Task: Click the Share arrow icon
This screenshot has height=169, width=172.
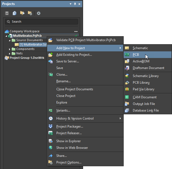Action: click(x=51, y=156)
